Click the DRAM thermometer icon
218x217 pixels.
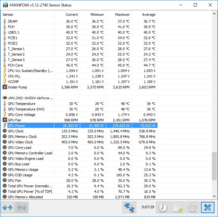[5, 21]
